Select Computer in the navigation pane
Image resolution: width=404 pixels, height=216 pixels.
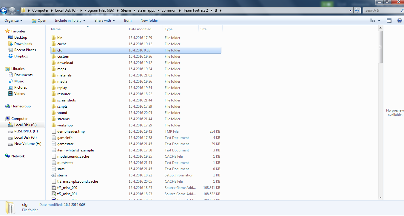[x=19, y=119]
